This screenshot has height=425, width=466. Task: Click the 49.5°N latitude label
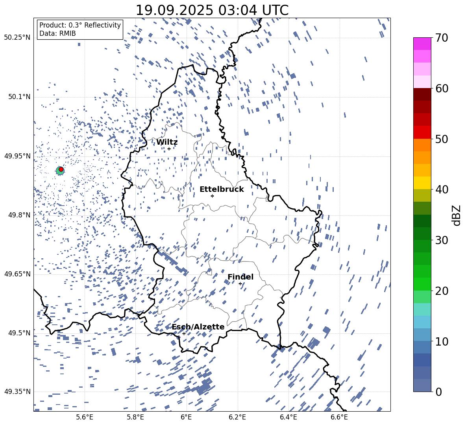pos(19,333)
